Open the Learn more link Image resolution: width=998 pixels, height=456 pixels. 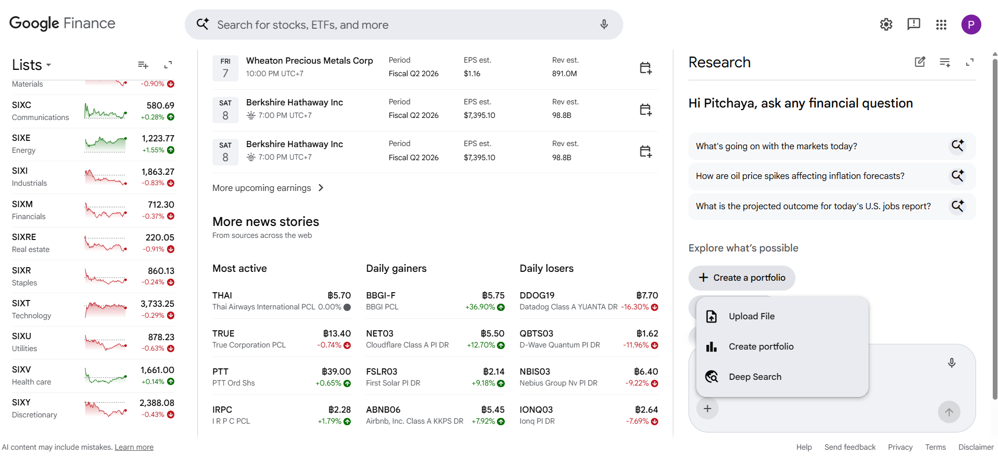click(134, 447)
